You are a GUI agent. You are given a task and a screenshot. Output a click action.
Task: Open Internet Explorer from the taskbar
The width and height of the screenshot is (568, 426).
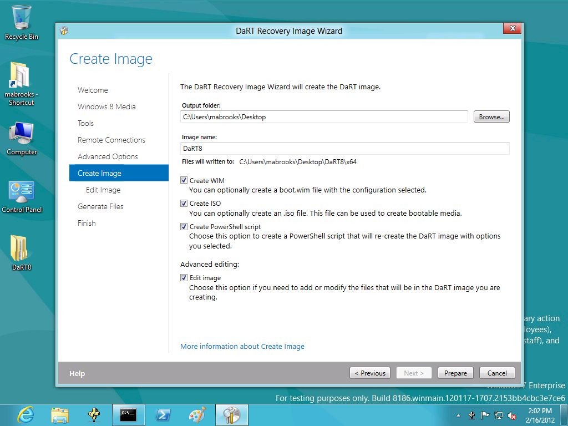(x=26, y=415)
